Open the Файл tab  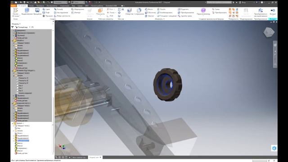13,6
